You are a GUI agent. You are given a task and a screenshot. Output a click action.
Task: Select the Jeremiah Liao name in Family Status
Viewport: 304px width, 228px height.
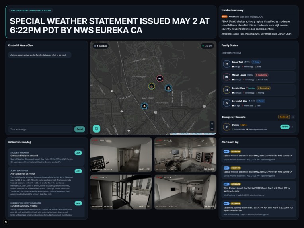pos(240,101)
